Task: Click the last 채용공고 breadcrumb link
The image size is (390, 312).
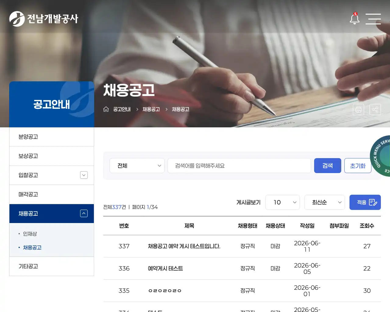Action: [181, 109]
